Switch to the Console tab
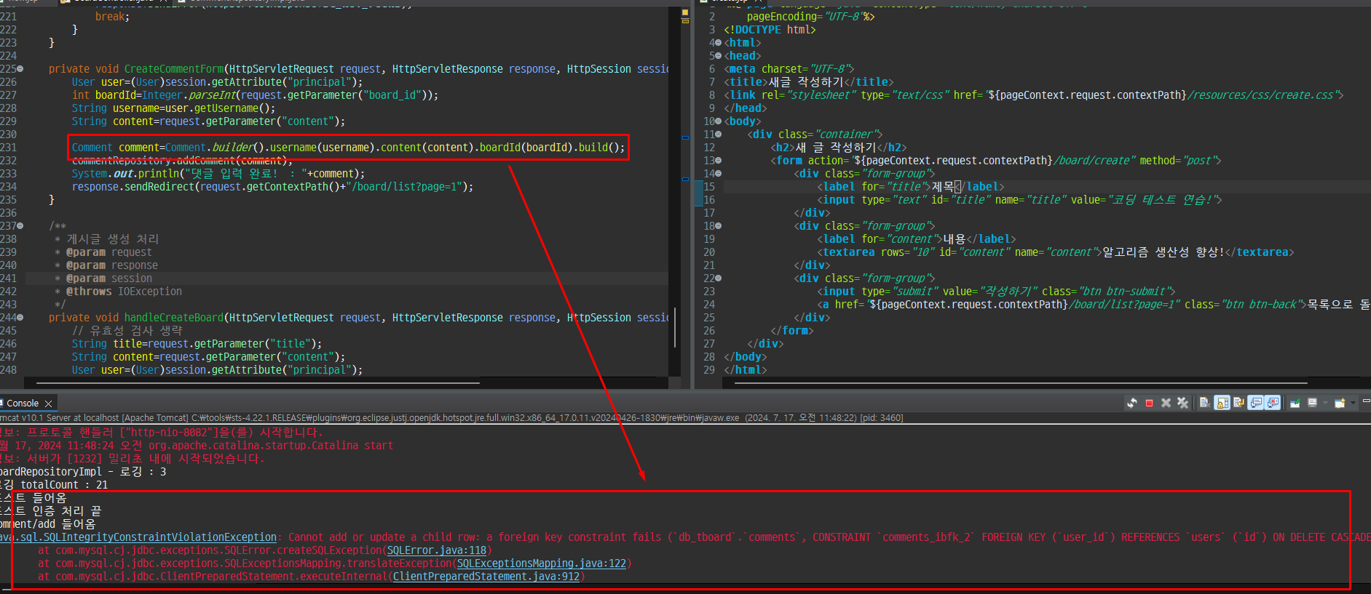Image resolution: width=1371 pixels, height=594 pixels. (x=22, y=403)
